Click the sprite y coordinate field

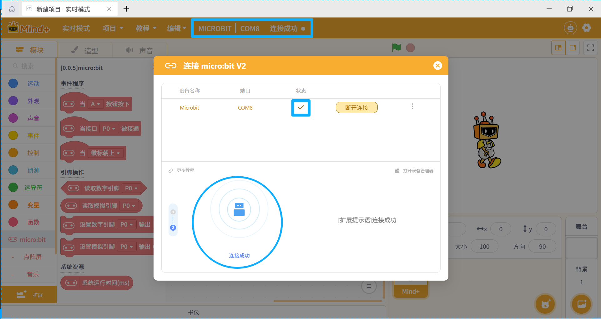pos(546,229)
